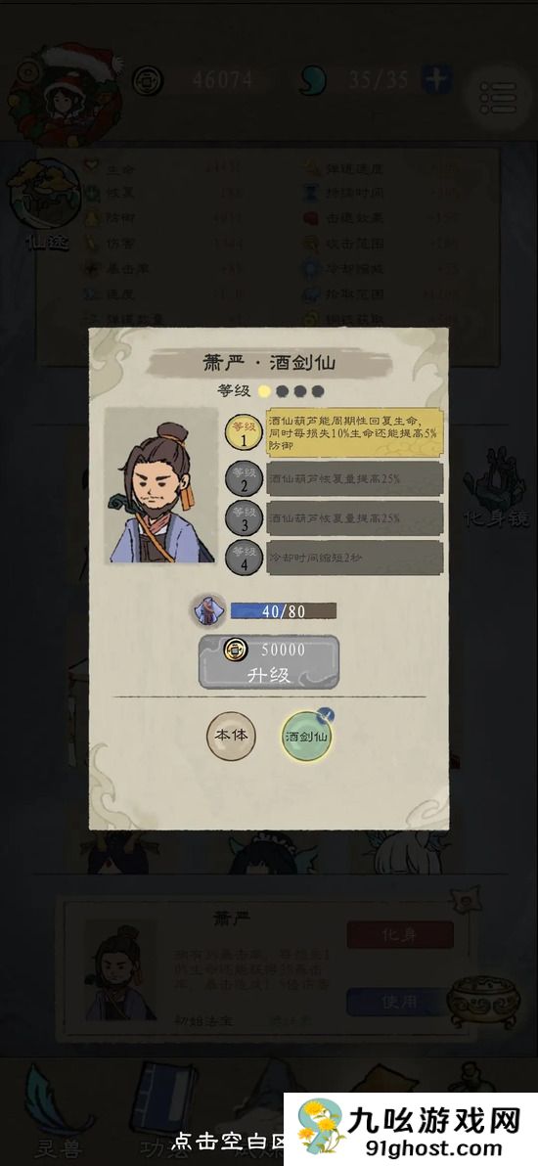Viewport: 538px width, 1166px height.
Task: Click the blue plus button for energy
Action: 436,79
